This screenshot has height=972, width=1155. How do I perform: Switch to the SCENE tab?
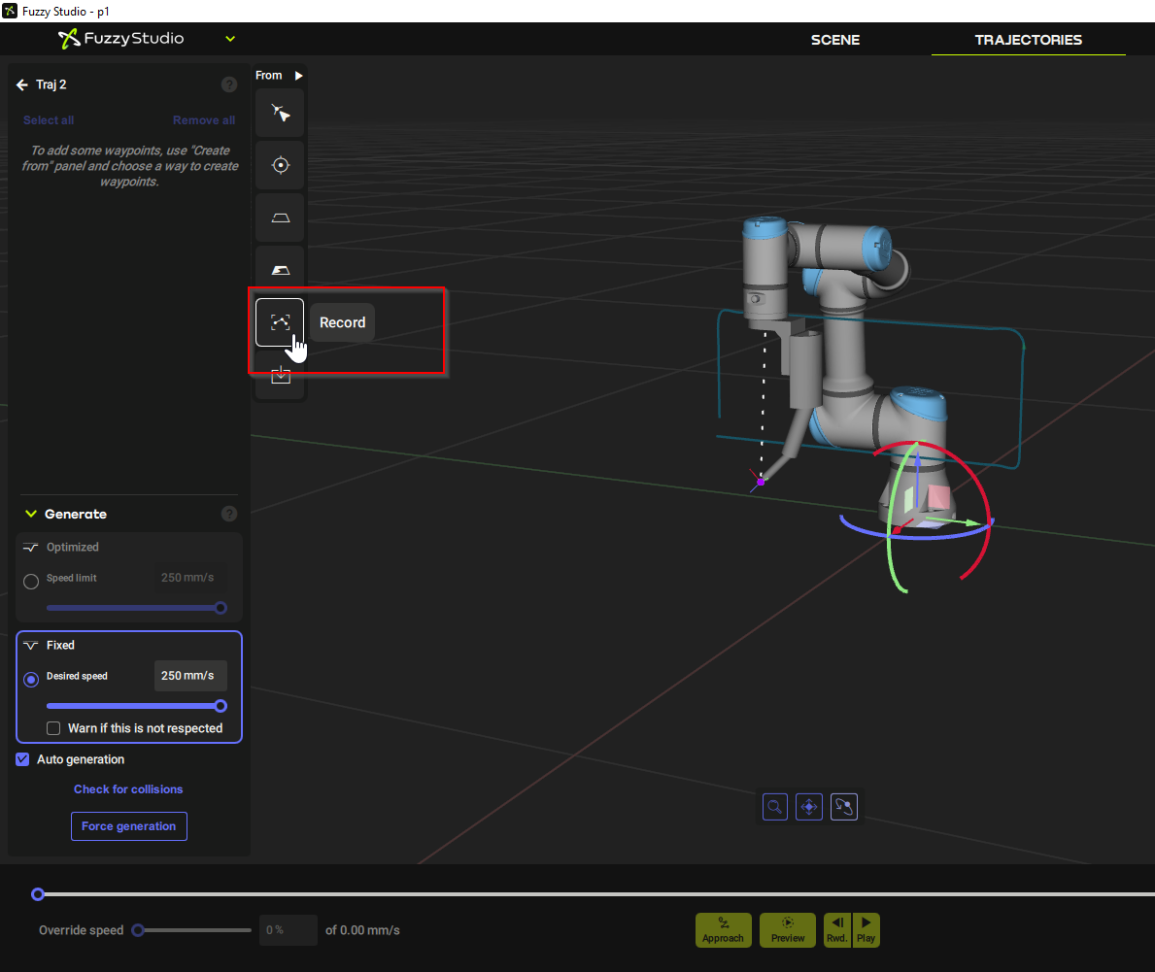834,40
